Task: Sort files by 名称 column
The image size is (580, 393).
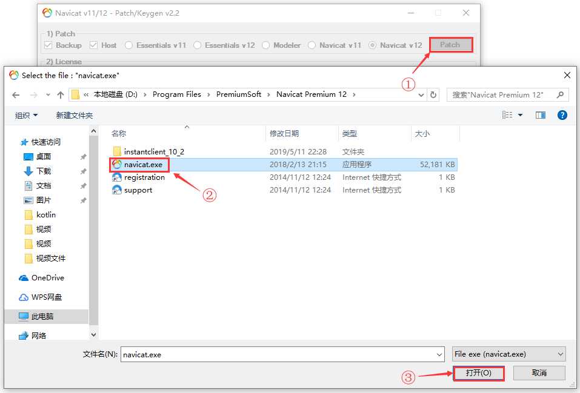Action: (119, 133)
